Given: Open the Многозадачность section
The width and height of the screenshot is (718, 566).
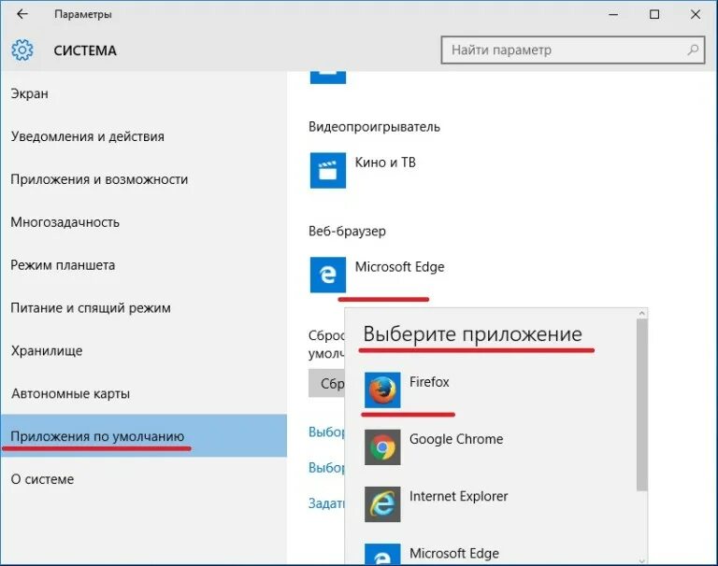Looking at the screenshot, I should coord(143,222).
